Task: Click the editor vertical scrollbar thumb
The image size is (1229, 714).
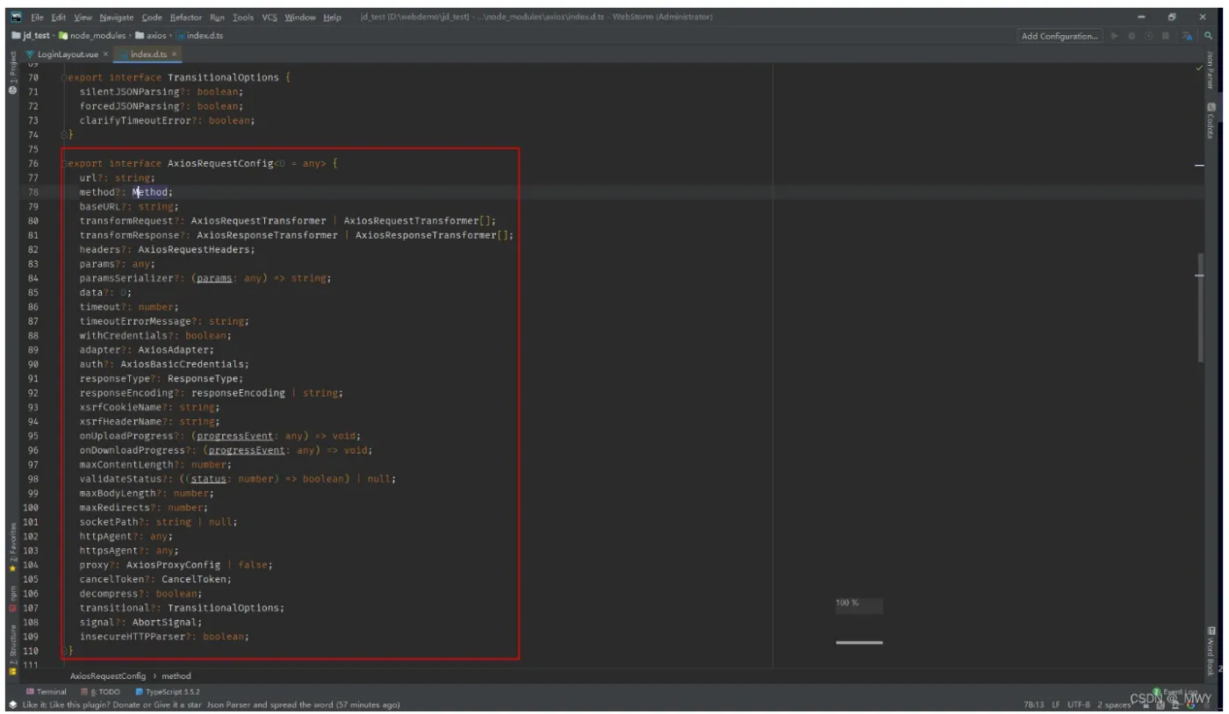Action: pos(1200,307)
